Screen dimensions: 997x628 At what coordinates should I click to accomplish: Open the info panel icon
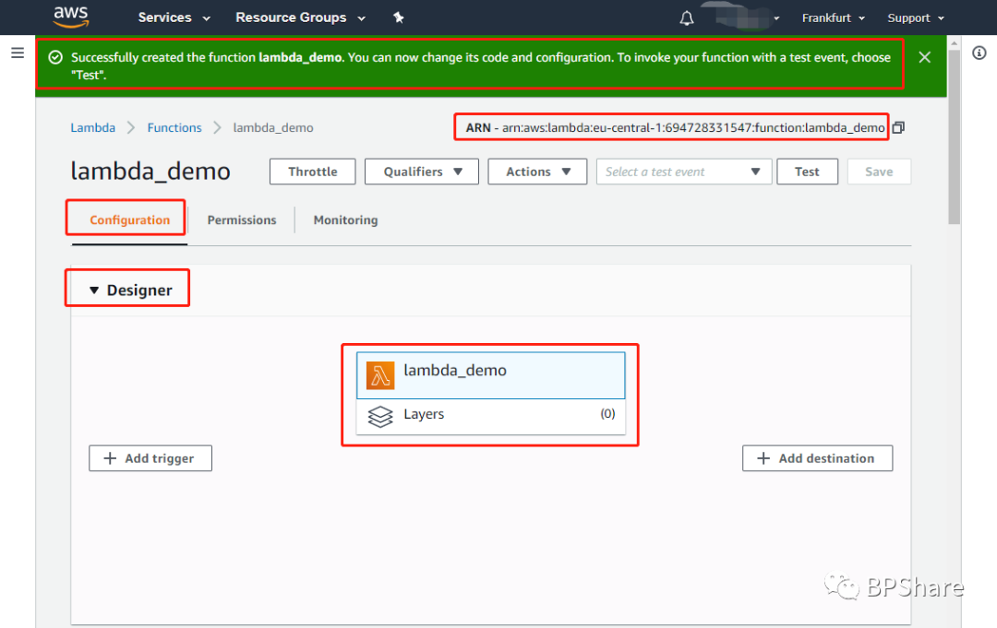[979, 53]
